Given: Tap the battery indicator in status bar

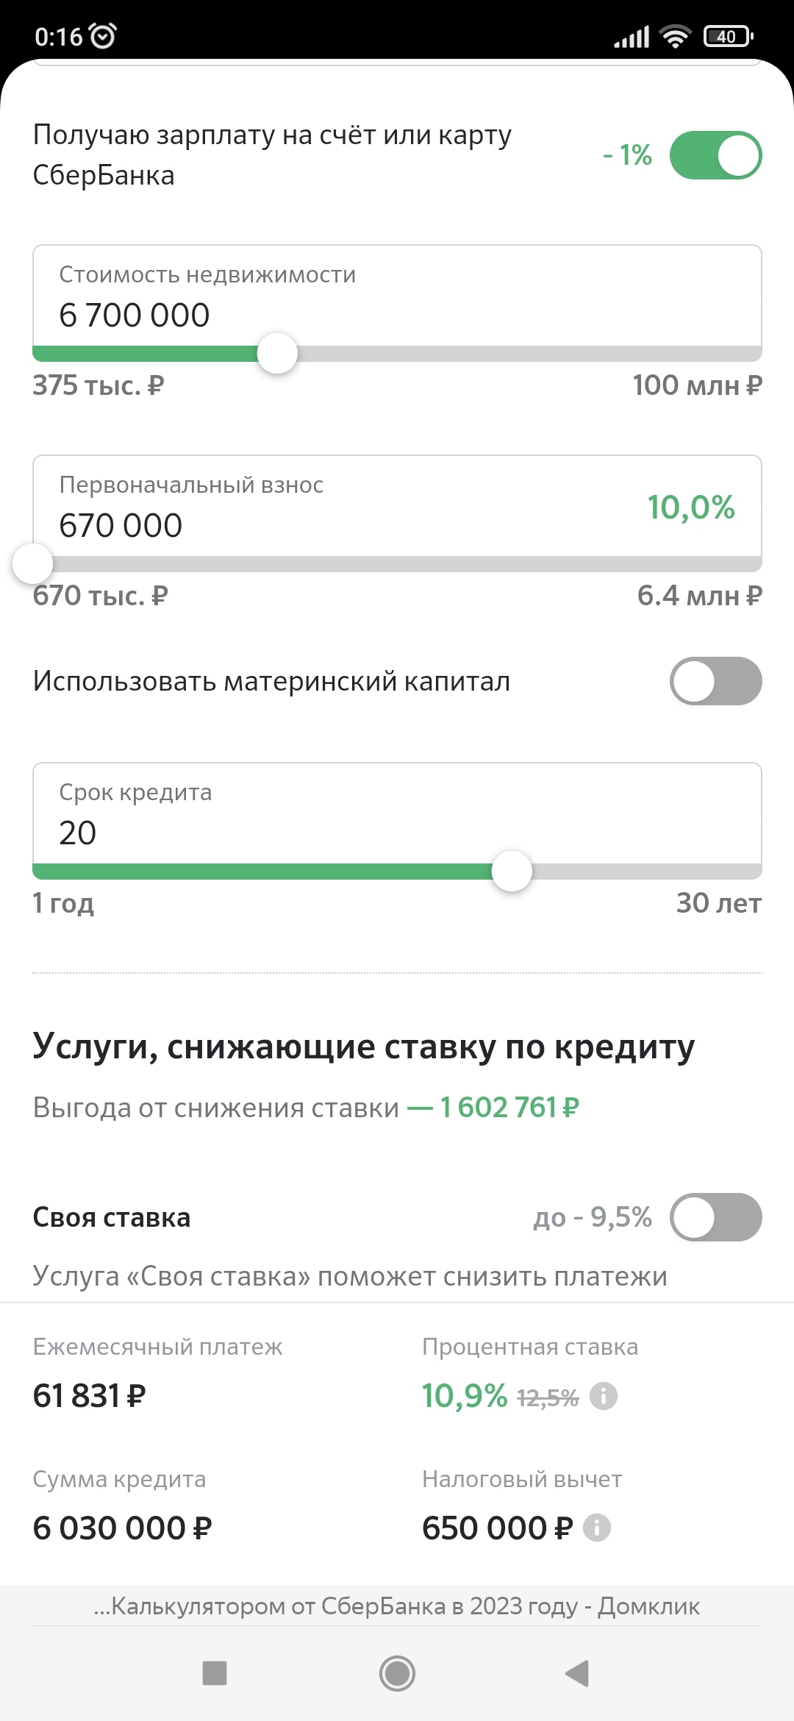Looking at the screenshot, I should pos(728,36).
